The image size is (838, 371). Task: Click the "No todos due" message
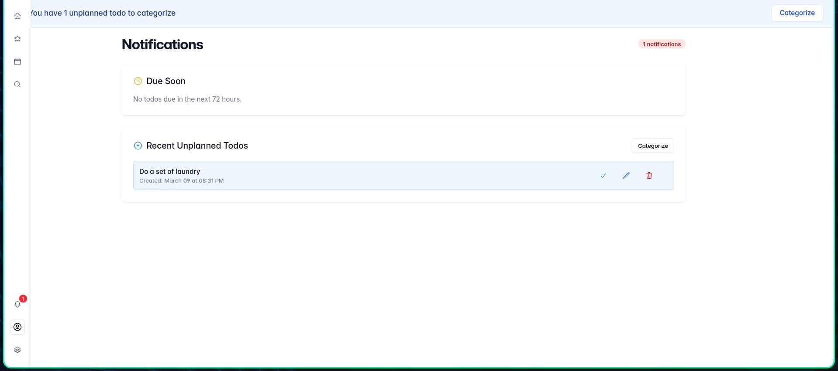187,99
